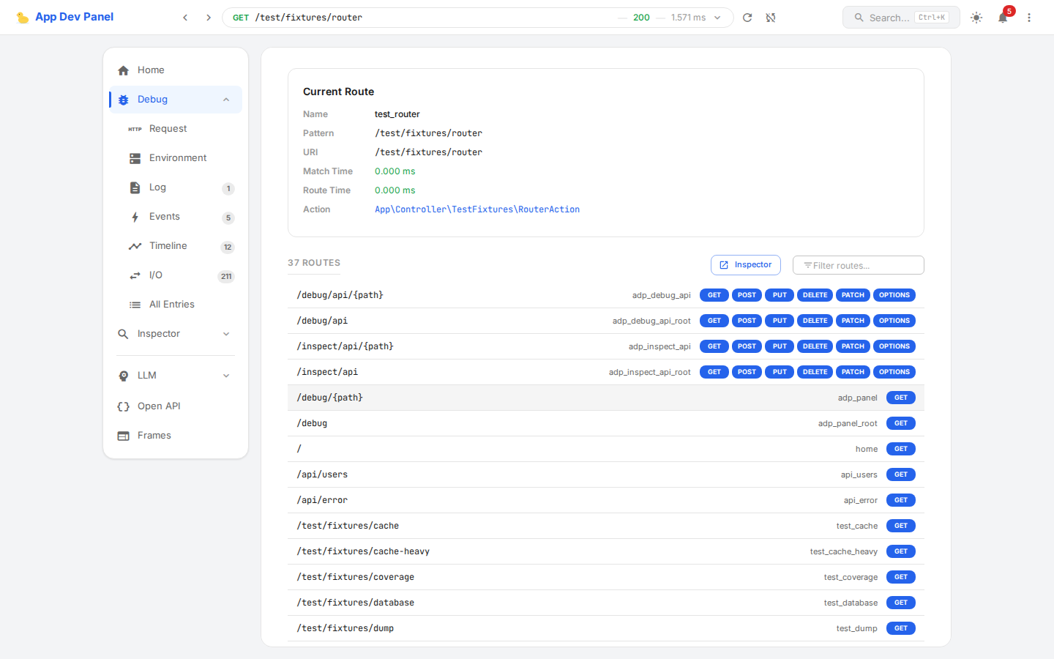This screenshot has width=1054, height=659.
Task: Open the RouterAction controller link
Action: [477, 209]
